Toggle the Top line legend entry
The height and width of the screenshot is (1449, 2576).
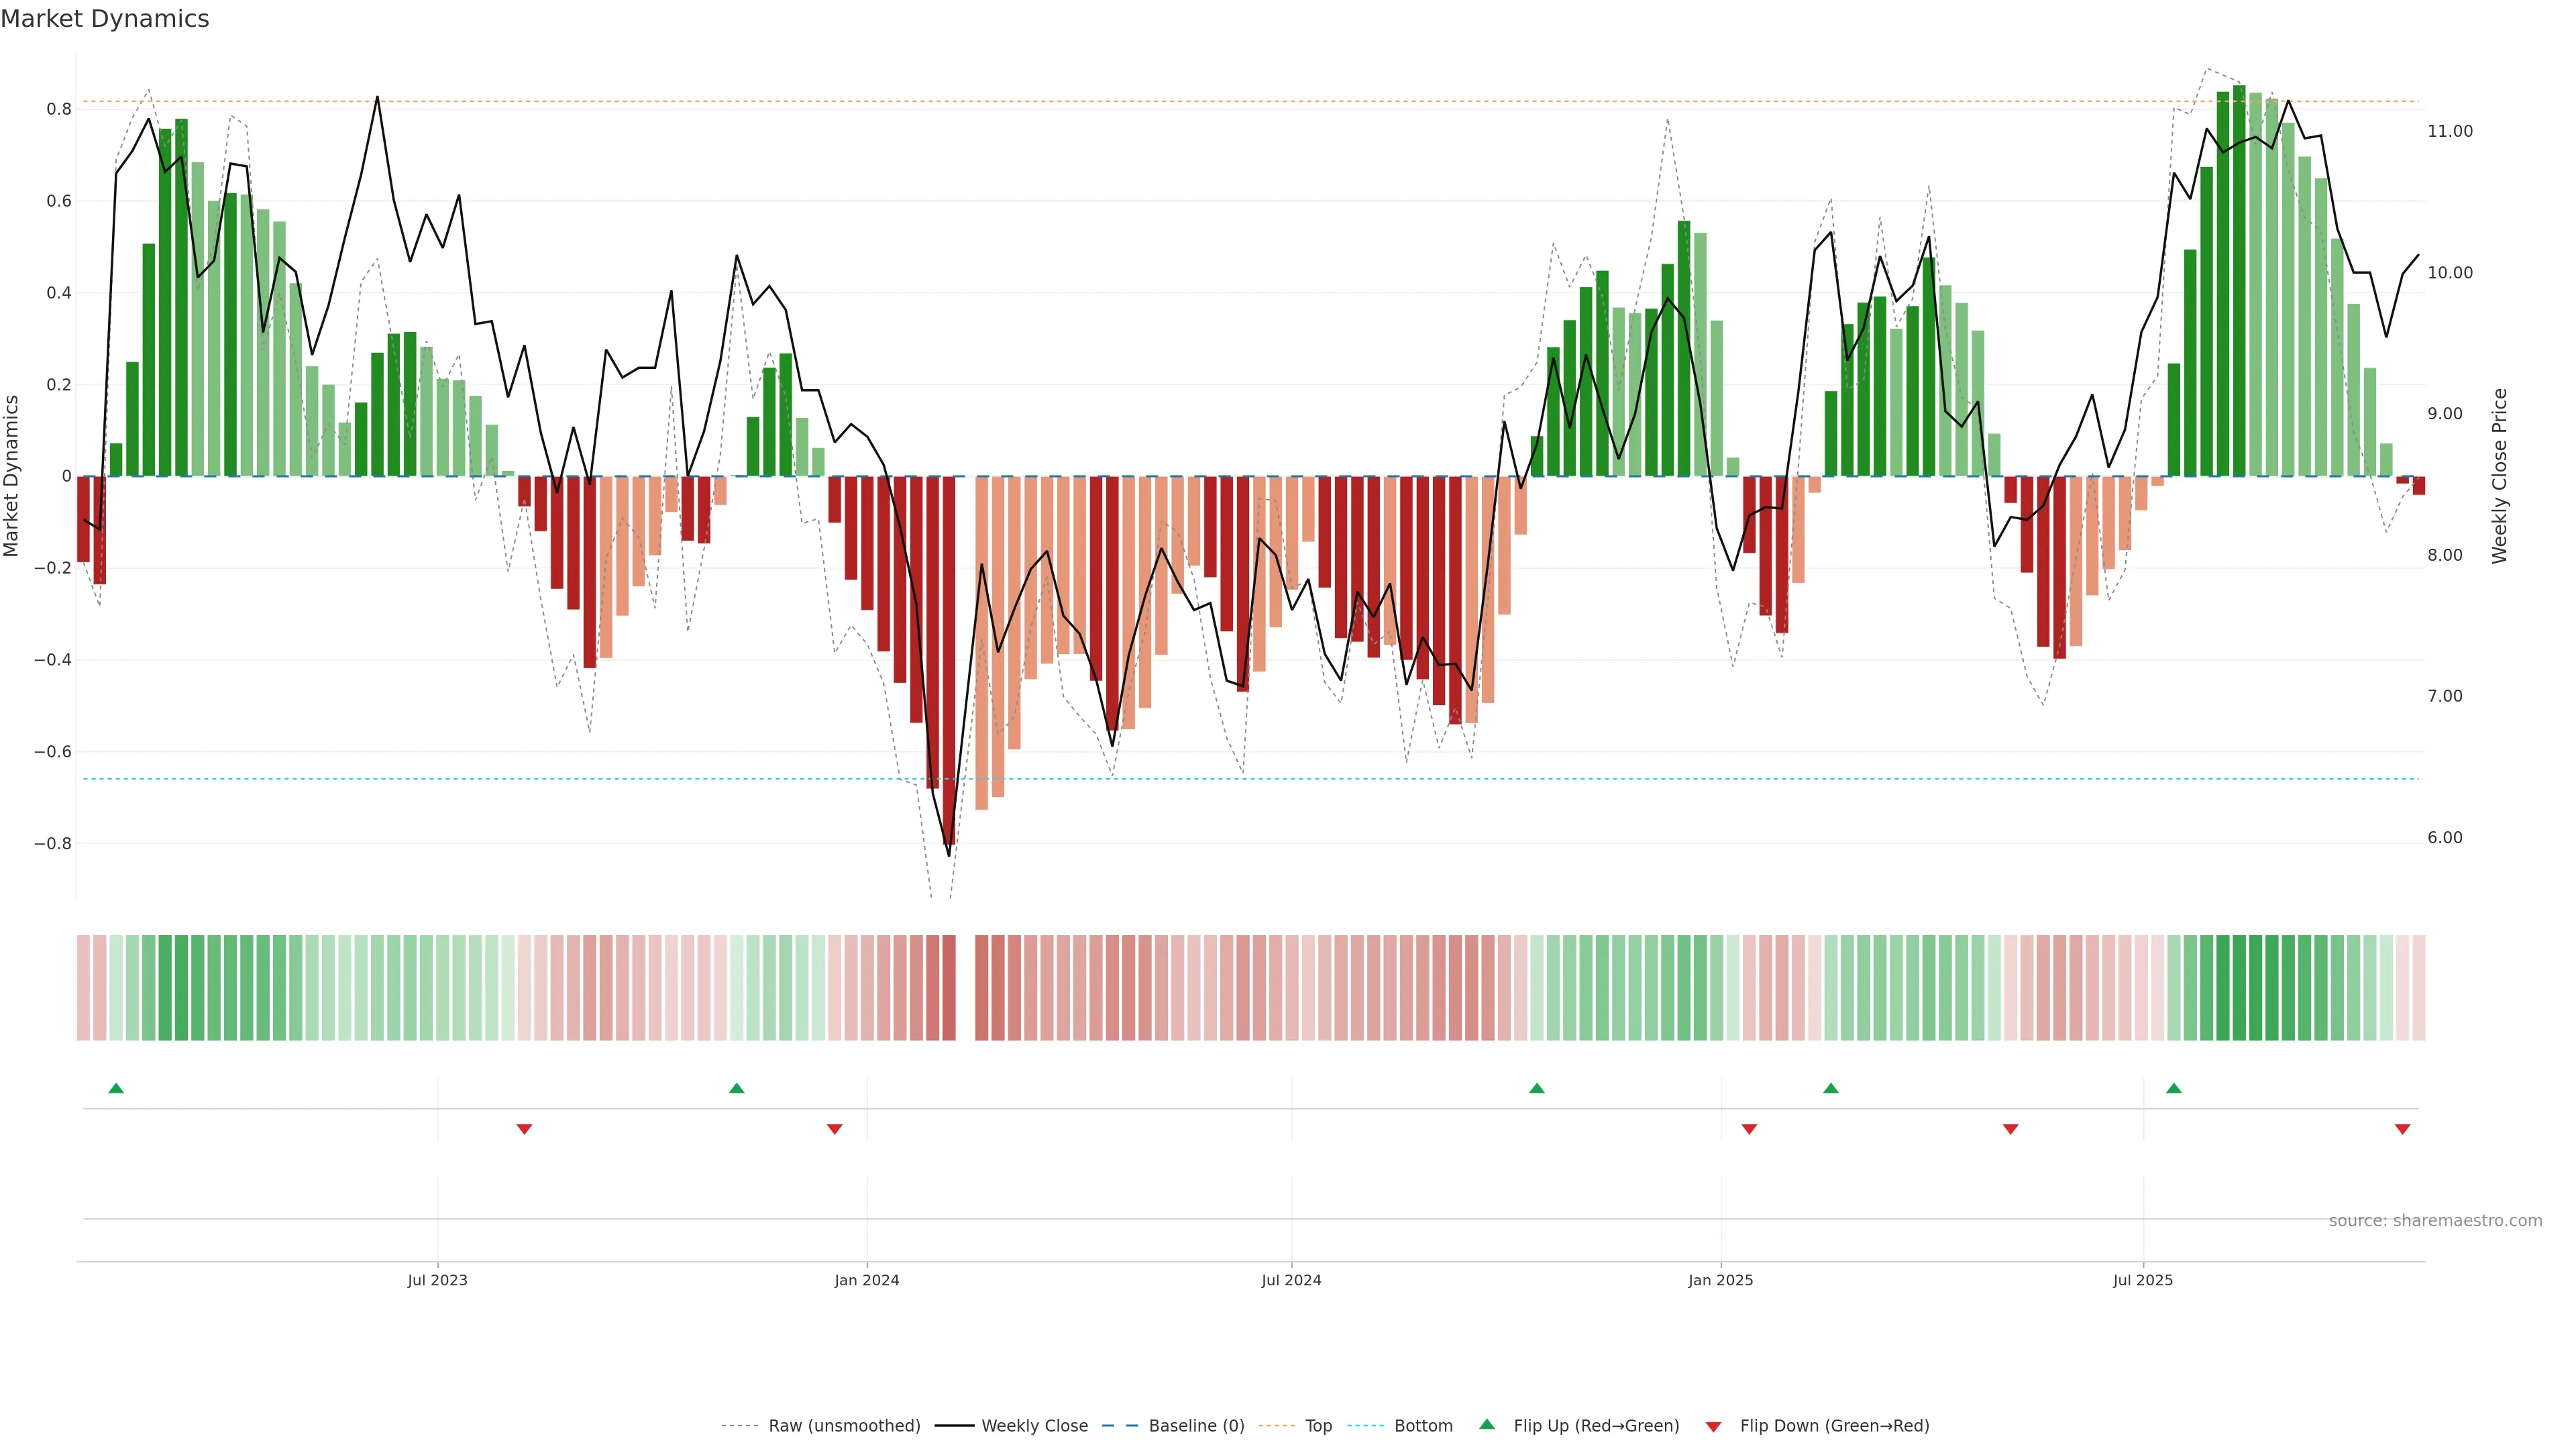pyautogui.click(x=1318, y=1426)
